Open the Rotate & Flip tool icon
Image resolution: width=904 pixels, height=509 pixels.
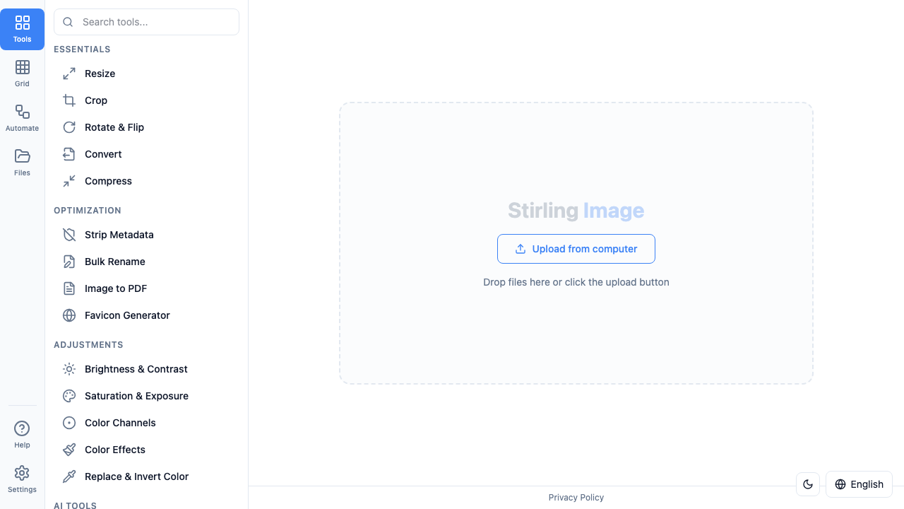click(x=69, y=127)
